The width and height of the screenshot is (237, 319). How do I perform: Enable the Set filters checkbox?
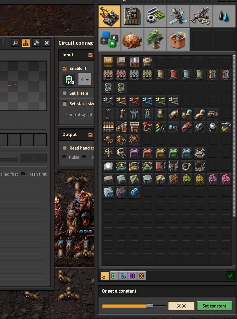click(x=64, y=93)
